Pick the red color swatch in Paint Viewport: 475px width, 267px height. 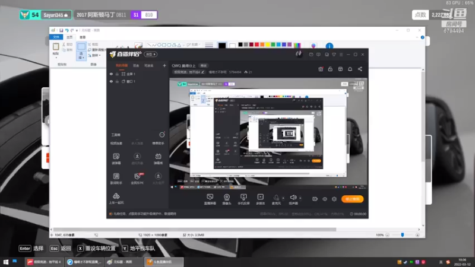[257, 44]
